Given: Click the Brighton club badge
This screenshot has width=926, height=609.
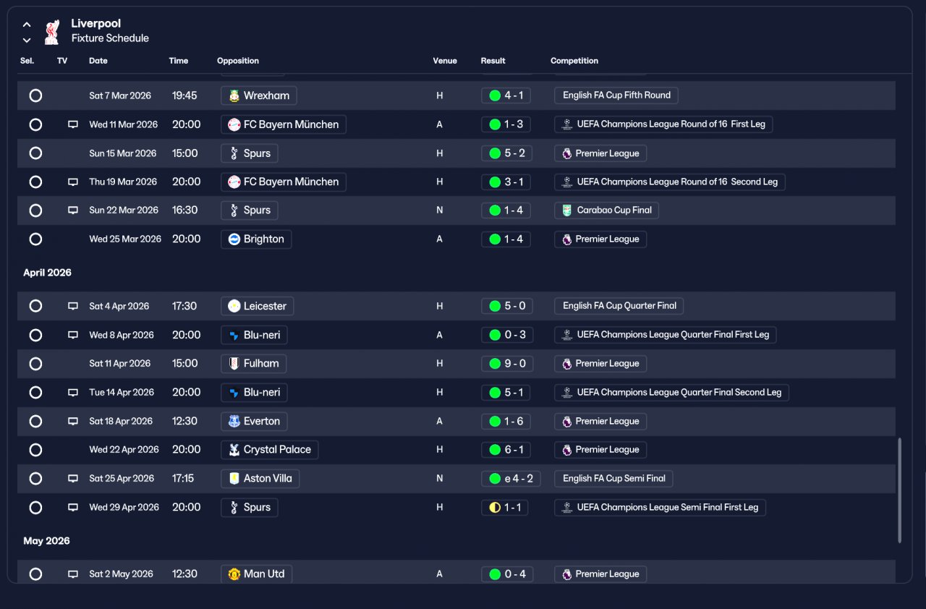Looking at the screenshot, I should [x=234, y=239].
